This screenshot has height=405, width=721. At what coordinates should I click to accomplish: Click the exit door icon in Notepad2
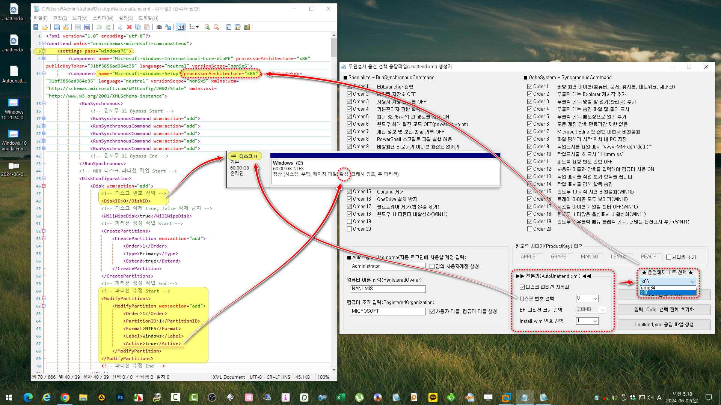(247, 27)
